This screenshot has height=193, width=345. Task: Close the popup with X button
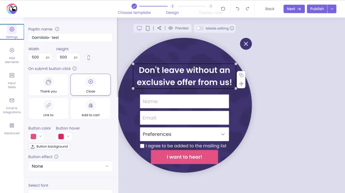(246, 44)
